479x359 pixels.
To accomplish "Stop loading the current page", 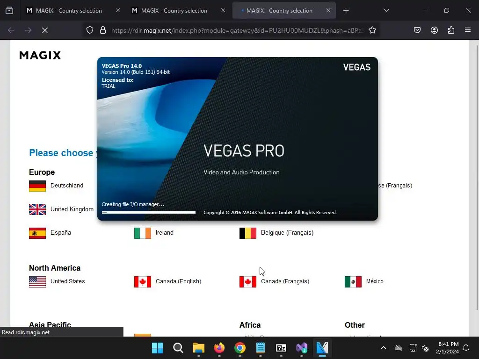I will pos(44,30).
